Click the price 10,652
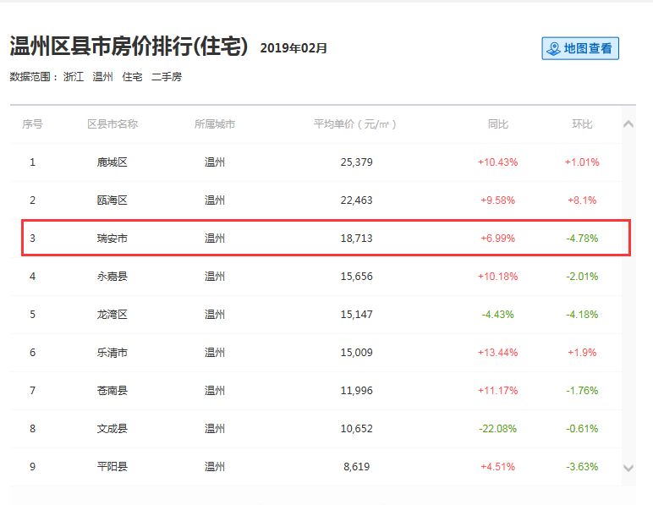The height and width of the screenshot is (505, 653). [356, 428]
